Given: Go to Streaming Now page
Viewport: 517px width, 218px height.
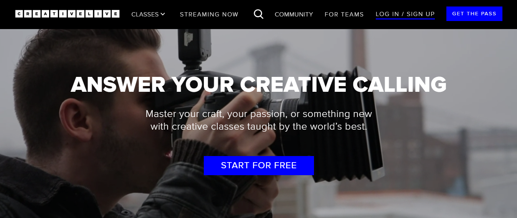Looking at the screenshot, I should (209, 14).
